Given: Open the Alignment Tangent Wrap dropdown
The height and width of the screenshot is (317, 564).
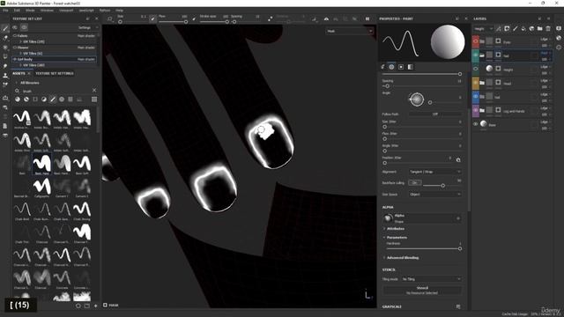Looking at the screenshot, I should coord(435,172).
